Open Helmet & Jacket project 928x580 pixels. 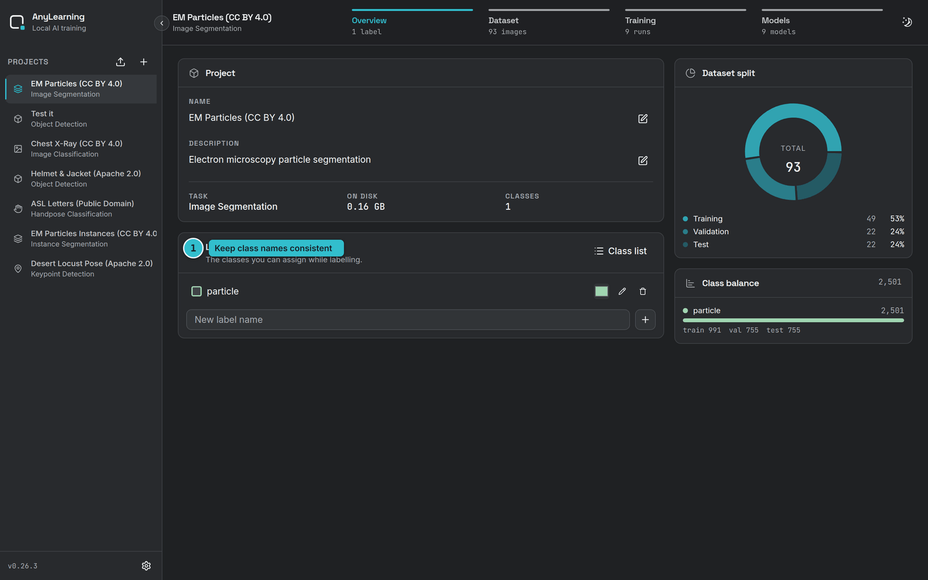tap(81, 179)
